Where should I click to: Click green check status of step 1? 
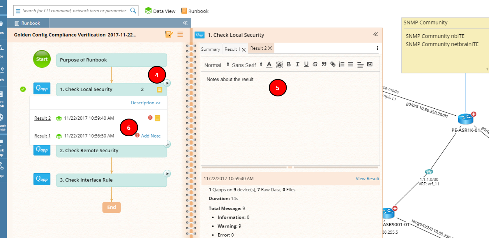point(23,89)
